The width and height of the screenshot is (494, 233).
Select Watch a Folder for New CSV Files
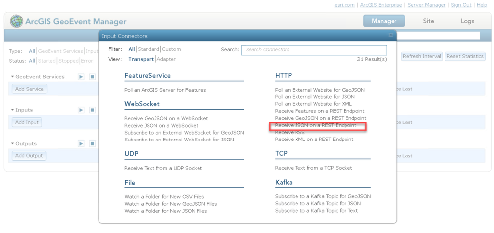164,197
